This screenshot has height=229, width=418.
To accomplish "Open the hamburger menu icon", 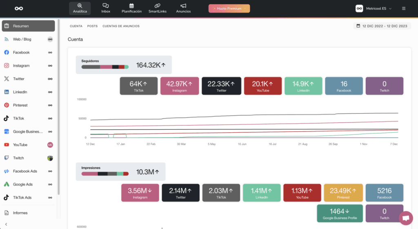I will [x=404, y=9].
